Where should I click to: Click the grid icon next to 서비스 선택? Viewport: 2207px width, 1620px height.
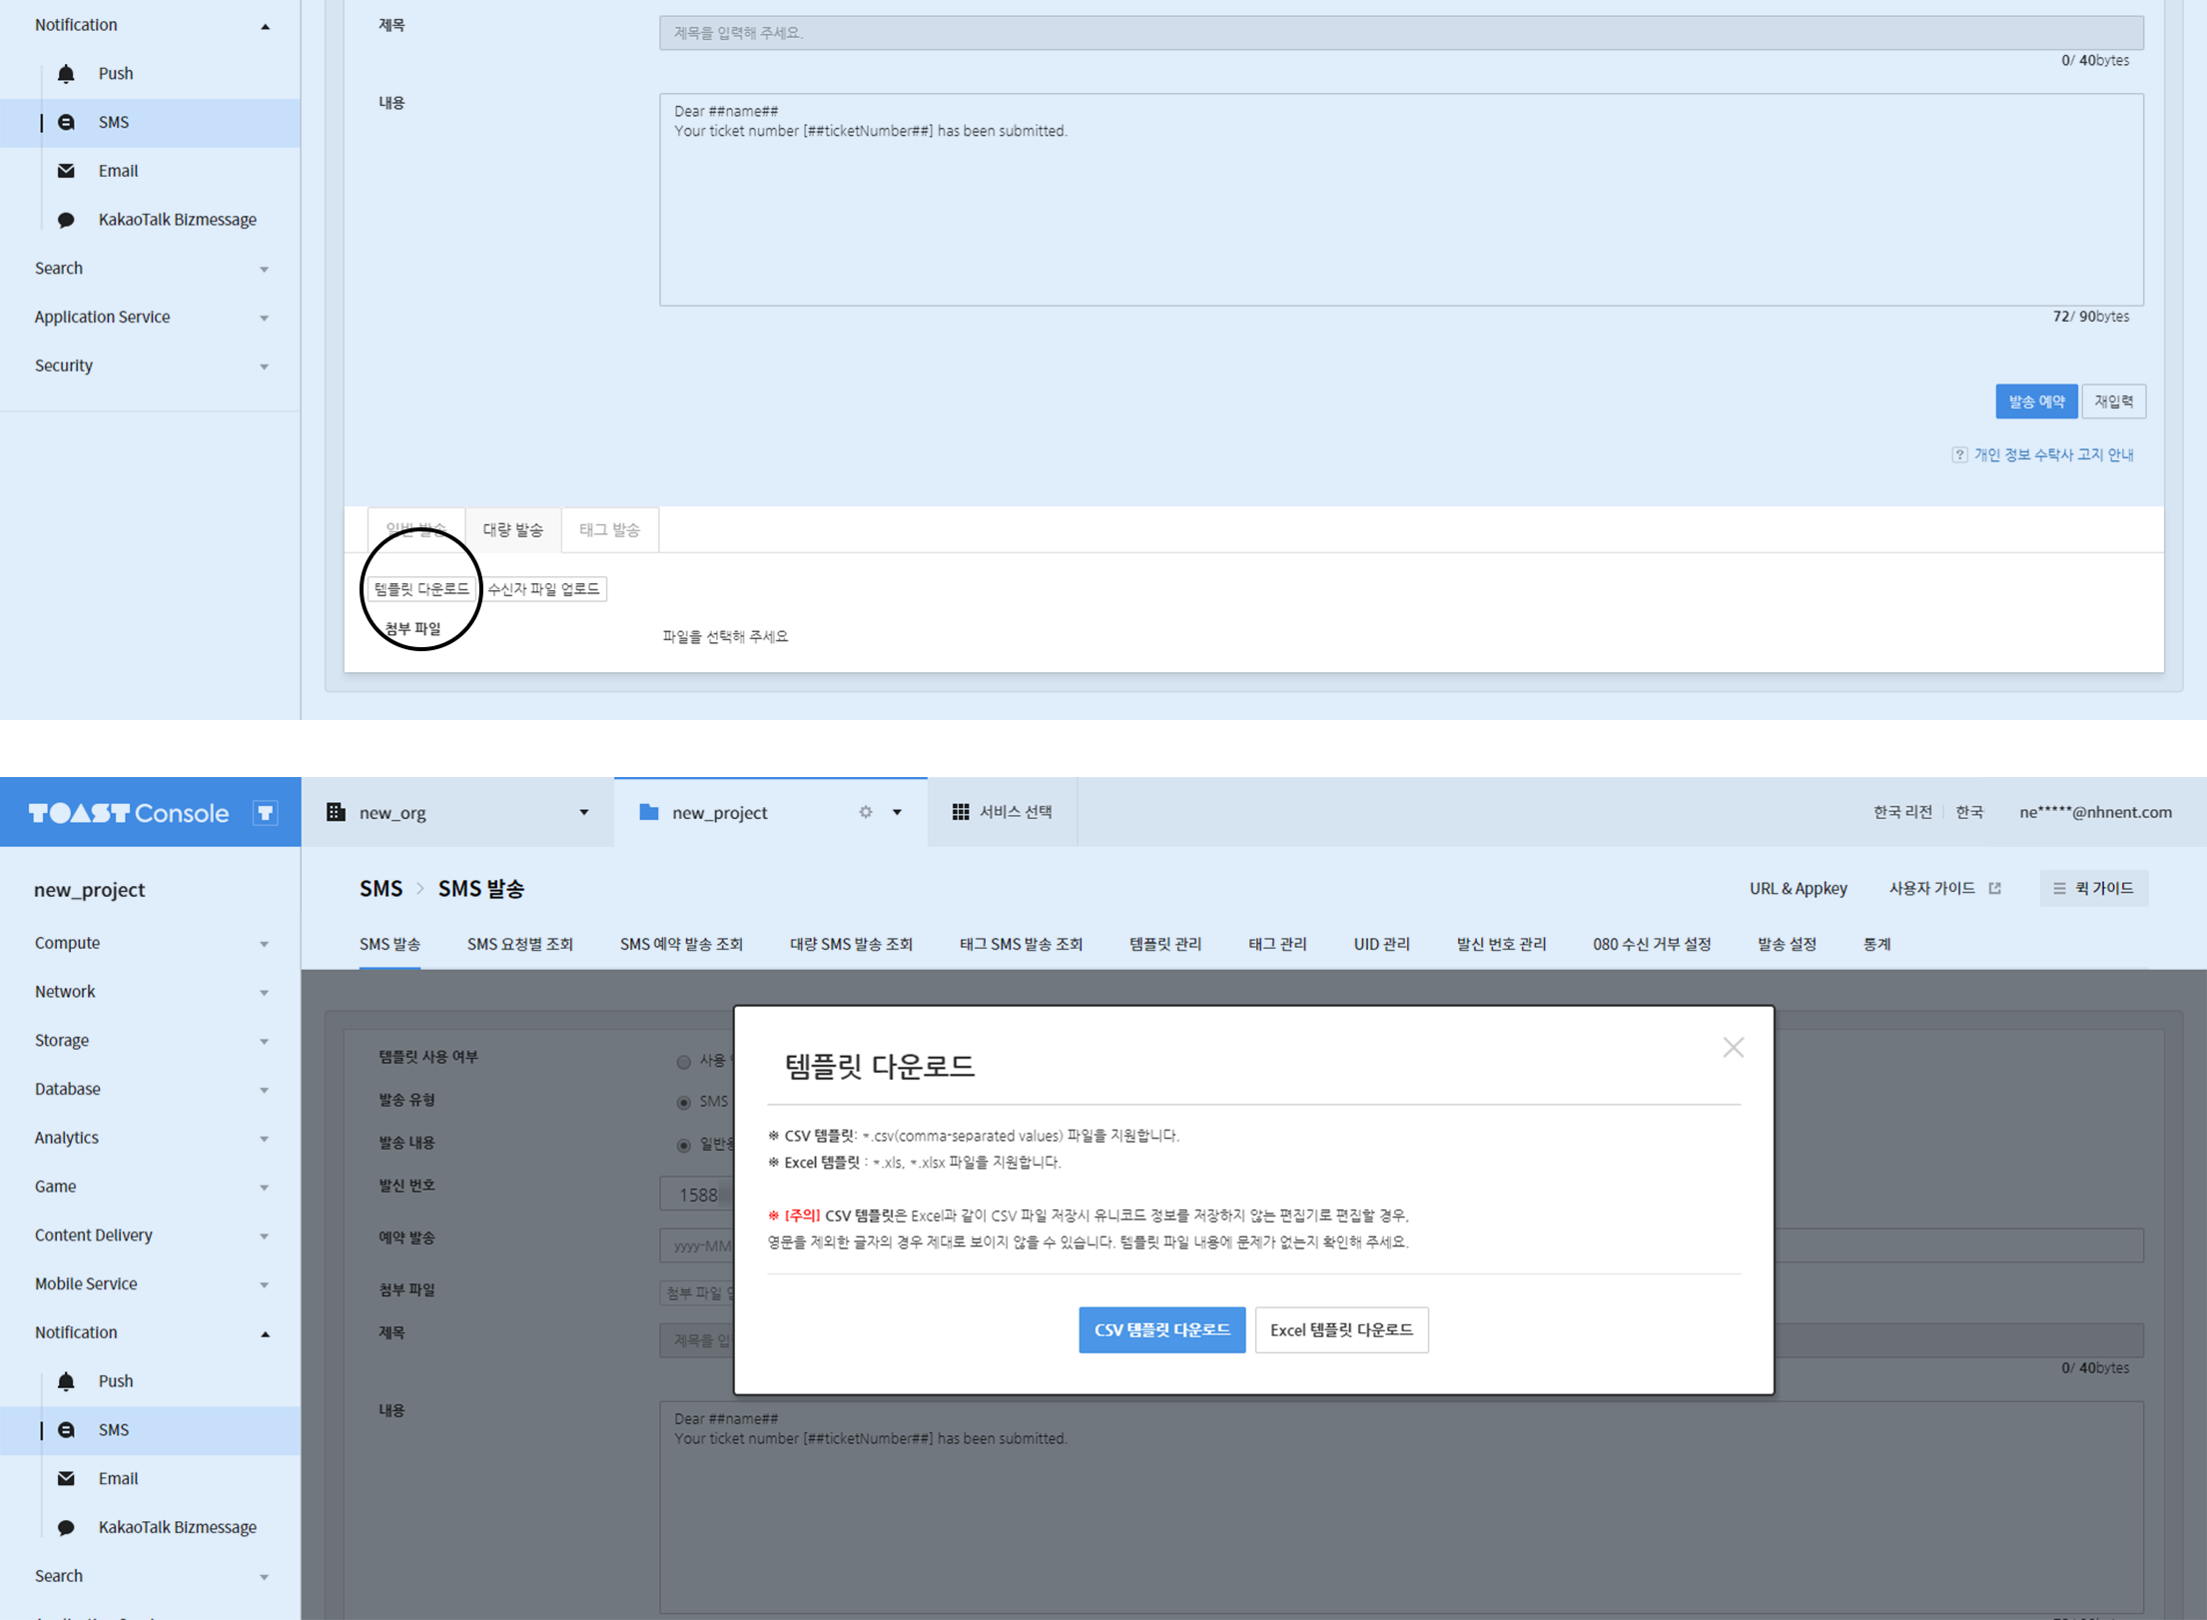pyautogui.click(x=961, y=812)
